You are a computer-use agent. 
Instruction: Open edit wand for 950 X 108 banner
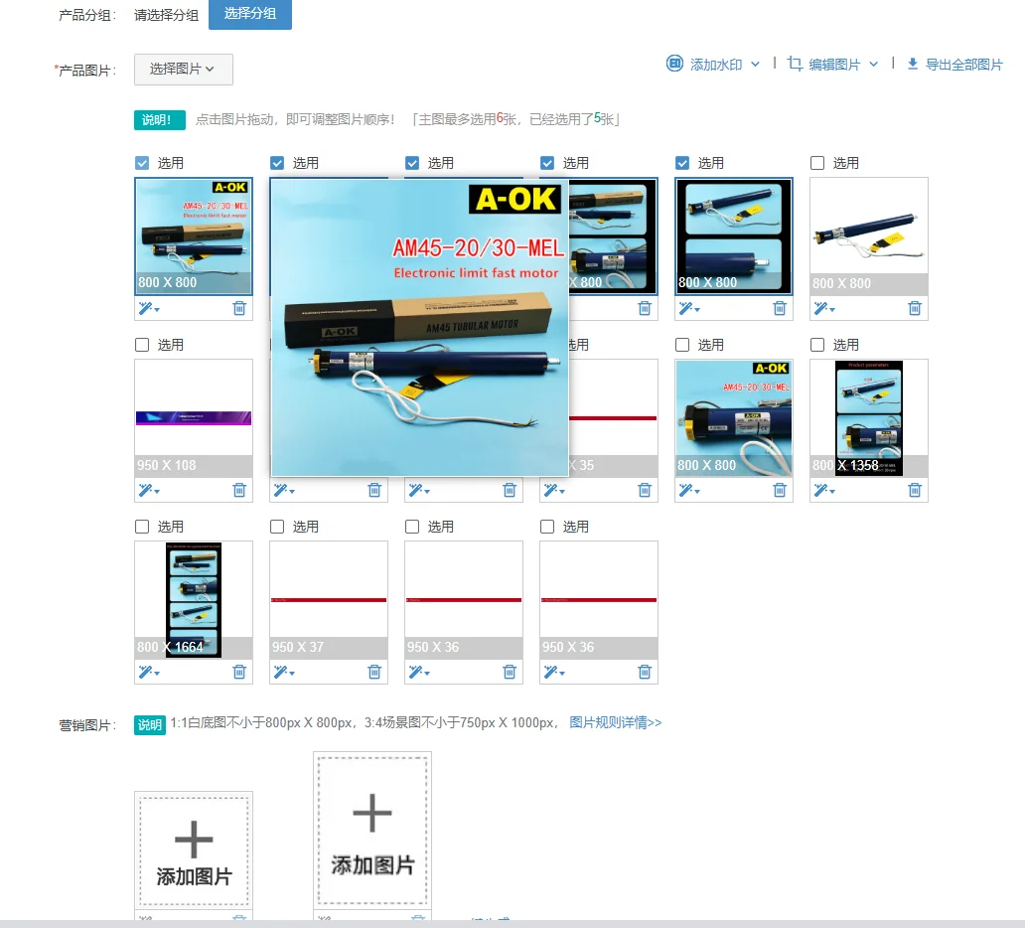point(148,490)
